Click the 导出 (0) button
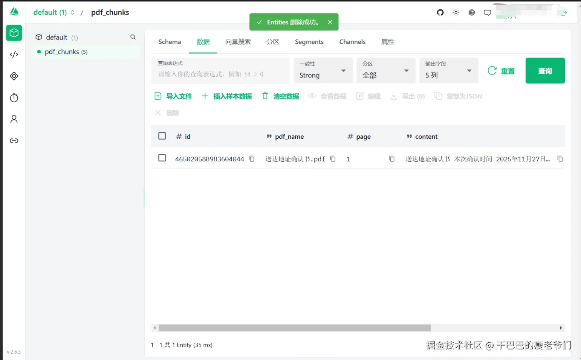 pyautogui.click(x=407, y=96)
